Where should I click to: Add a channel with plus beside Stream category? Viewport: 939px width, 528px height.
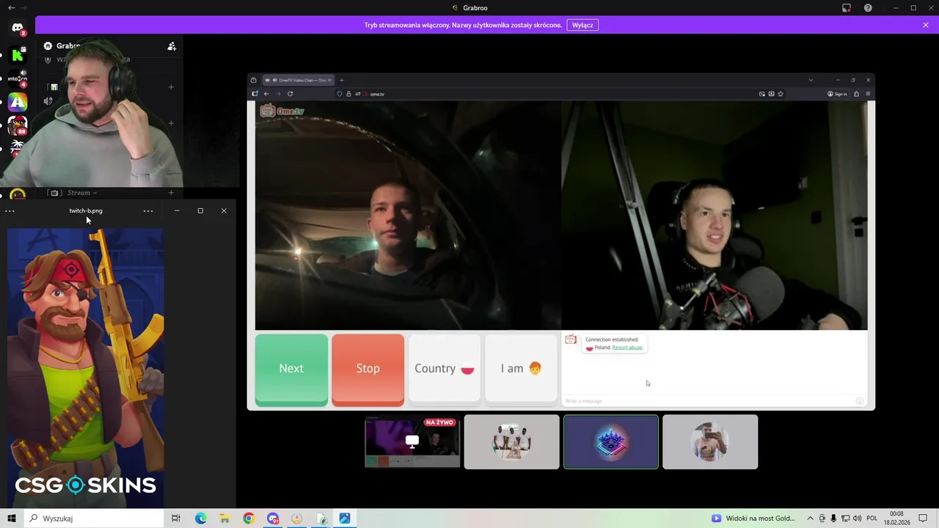coord(171,193)
